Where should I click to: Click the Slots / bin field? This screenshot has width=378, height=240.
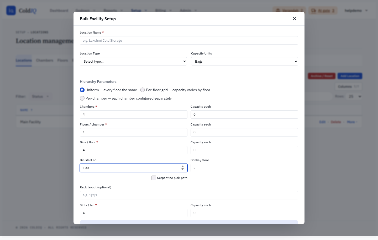tap(134, 213)
